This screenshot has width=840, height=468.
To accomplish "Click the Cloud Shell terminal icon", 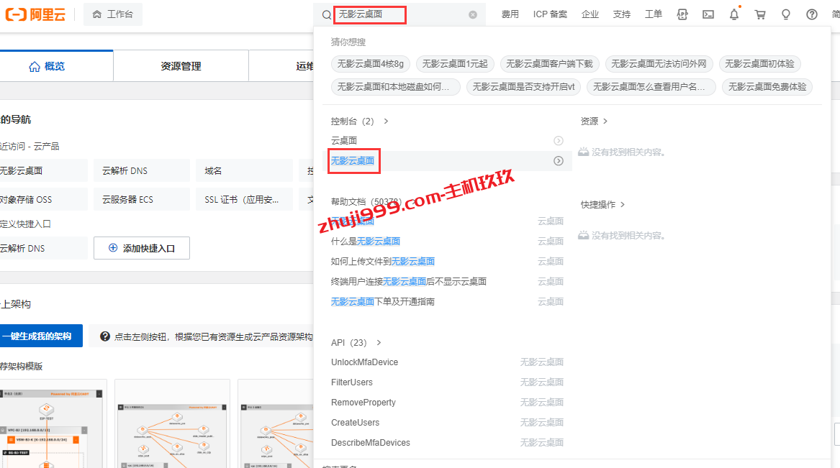I will click(708, 14).
